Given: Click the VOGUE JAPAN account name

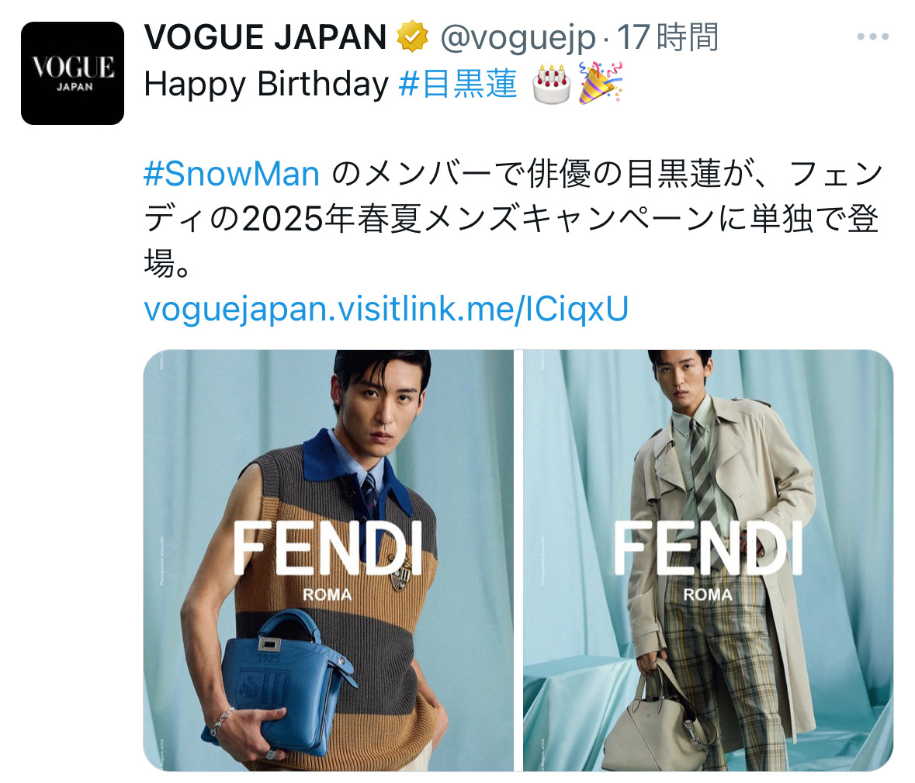Looking at the screenshot, I should pos(265,36).
